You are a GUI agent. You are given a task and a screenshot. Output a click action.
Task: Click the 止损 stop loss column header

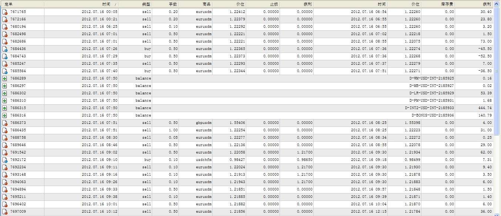coord(263,4)
